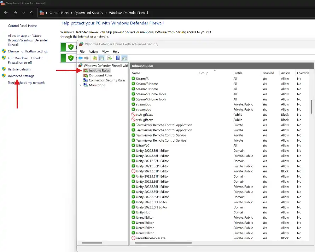The image size is (315, 252).
Task: Click shield icon beside Change notification settings
Action: click(x=4, y=51)
